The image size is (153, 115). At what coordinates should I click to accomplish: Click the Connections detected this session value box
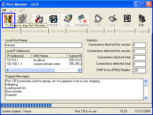tap(139, 51)
